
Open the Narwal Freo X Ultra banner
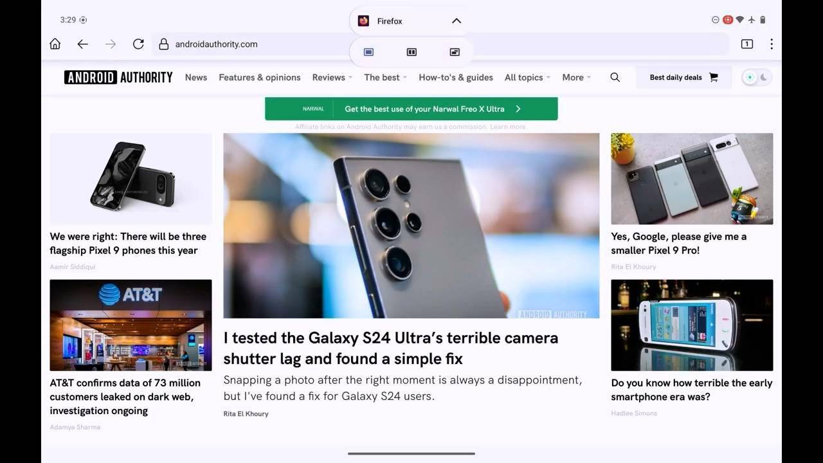(411, 109)
